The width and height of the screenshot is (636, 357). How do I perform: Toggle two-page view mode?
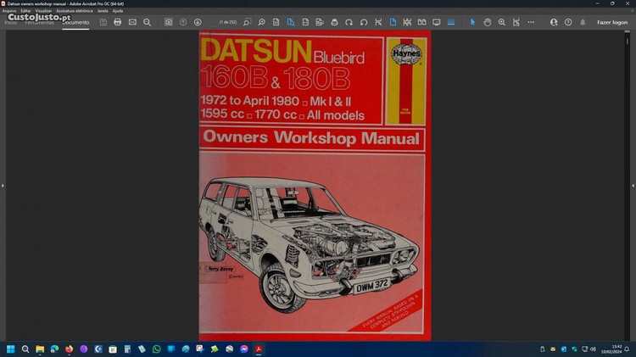tap(421, 22)
